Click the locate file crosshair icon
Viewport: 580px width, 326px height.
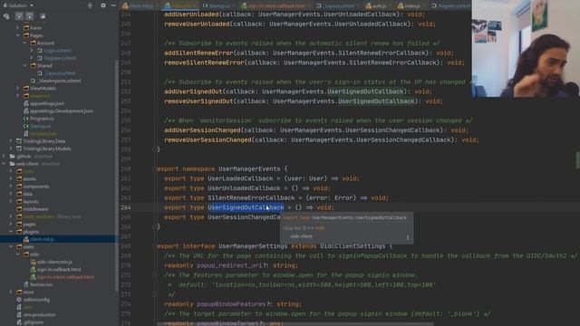click(90, 5)
